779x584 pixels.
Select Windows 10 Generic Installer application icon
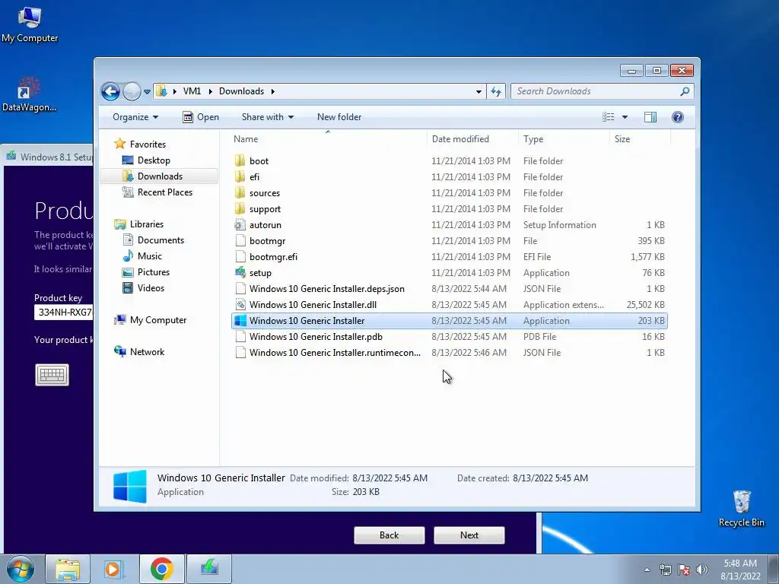pos(240,321)
